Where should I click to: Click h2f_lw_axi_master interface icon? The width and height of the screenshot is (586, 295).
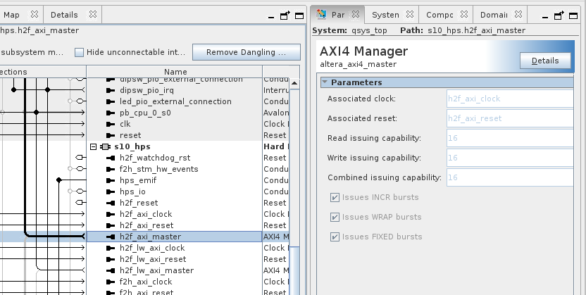point(111,270)
